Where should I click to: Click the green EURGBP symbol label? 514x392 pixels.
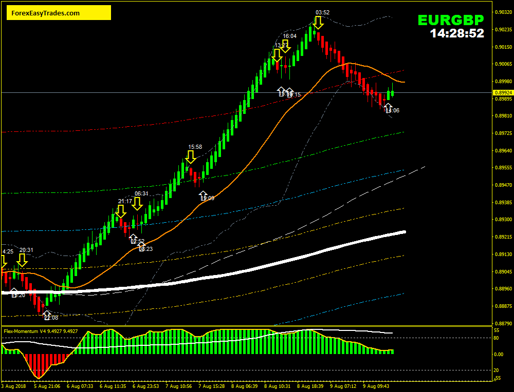(450, 20)
